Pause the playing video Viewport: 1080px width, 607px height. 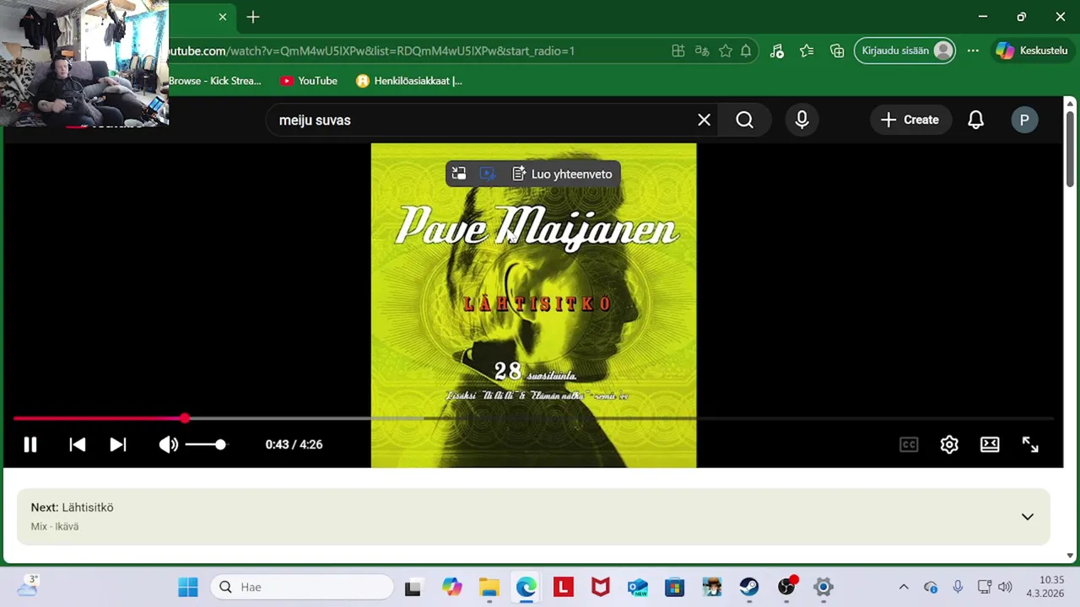pyautogui.click(x=30, y=444)
